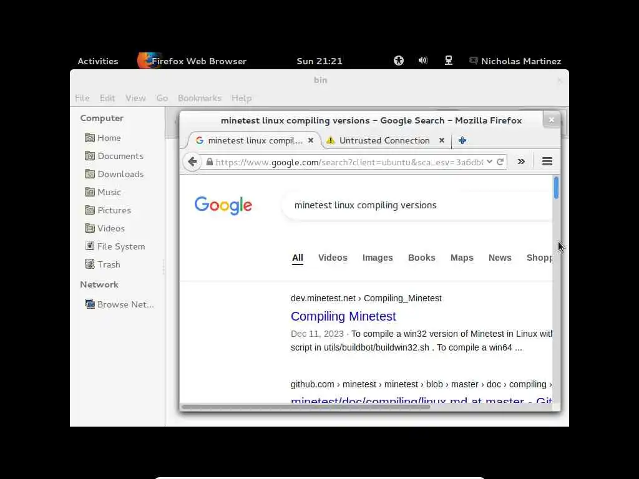
Task: Close the Firefox window with X button
Action: point(552,120)
